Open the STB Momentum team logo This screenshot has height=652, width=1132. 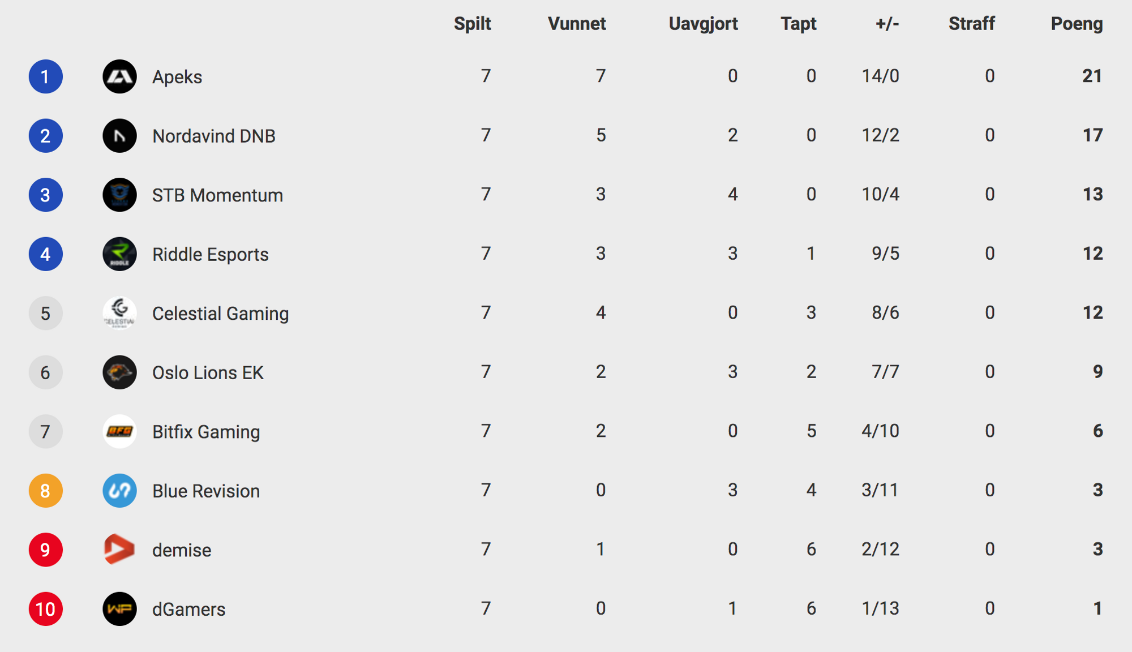click(119, 195)
